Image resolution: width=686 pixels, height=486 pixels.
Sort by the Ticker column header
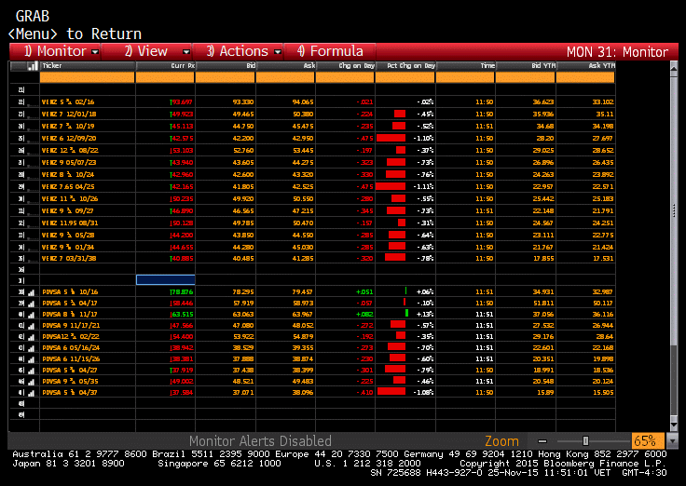[88, 66]
